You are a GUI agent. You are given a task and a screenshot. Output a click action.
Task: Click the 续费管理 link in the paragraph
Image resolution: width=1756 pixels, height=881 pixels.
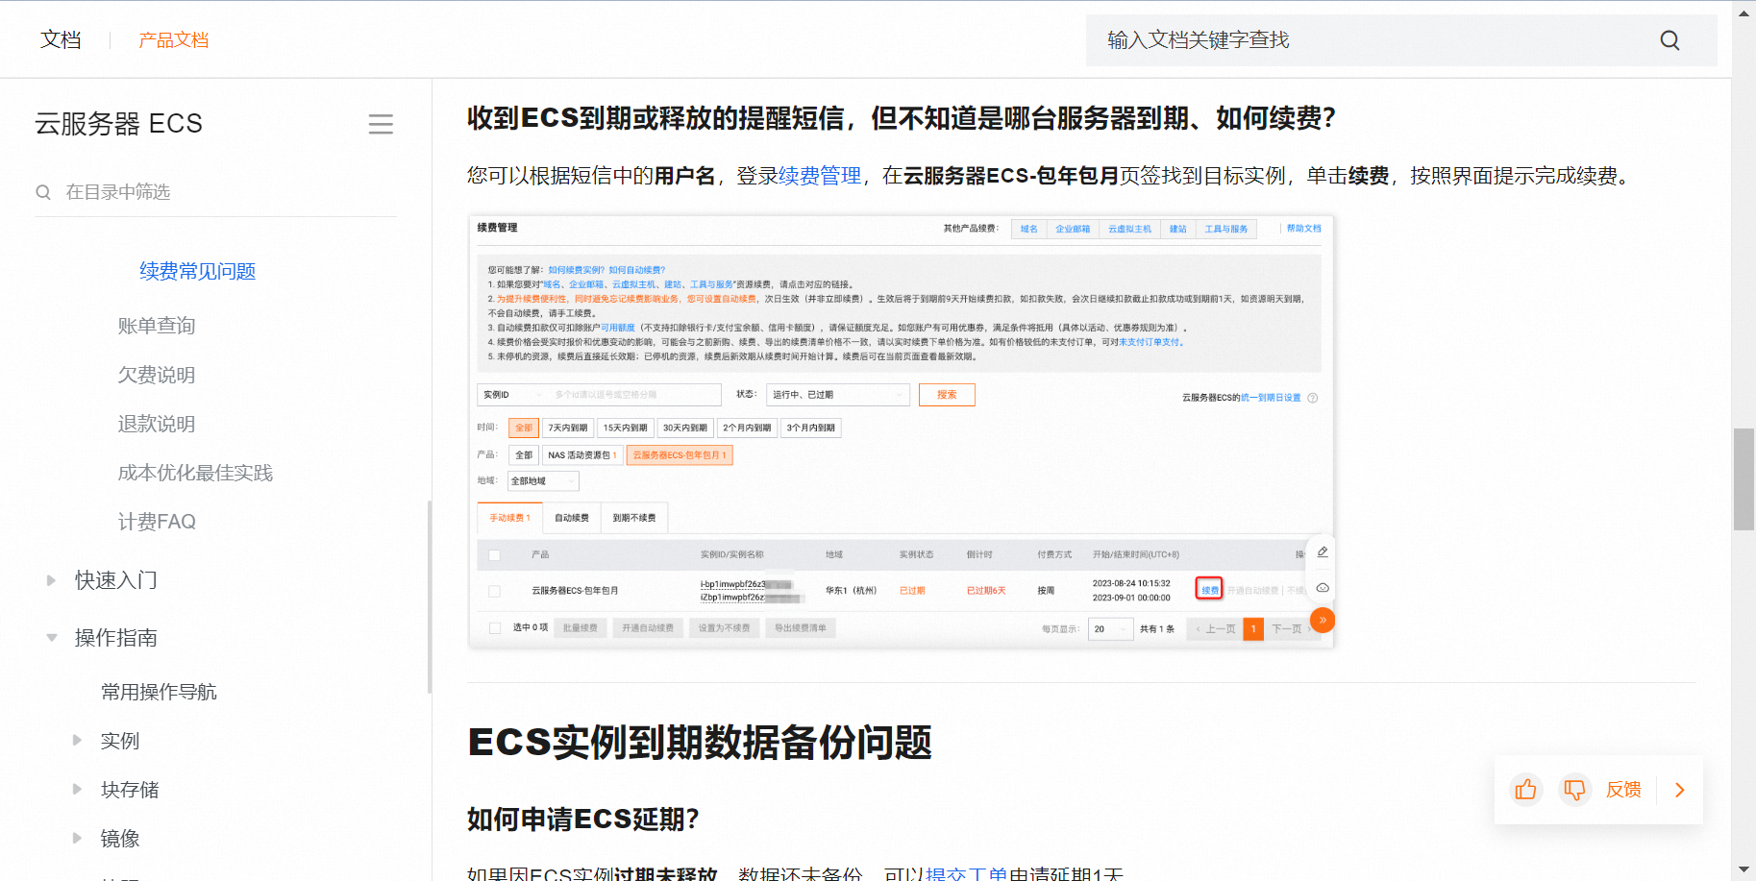(x=820, y=176)
